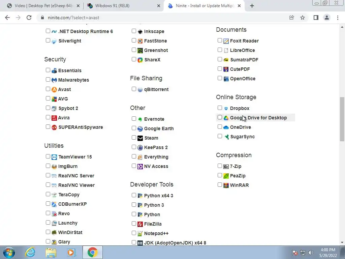Click the Google Earth globe icon
Image resolution: width=345 pixels, height=259 pixels.
click(140, 128)
